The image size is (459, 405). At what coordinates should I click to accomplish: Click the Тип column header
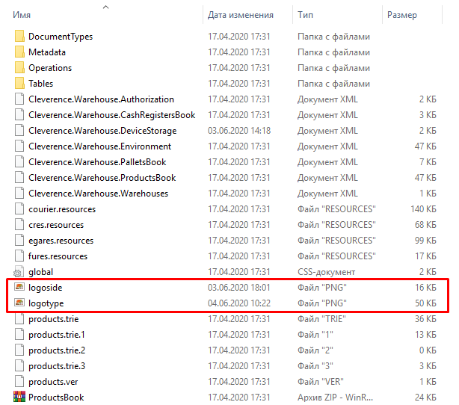coord(305,15)
